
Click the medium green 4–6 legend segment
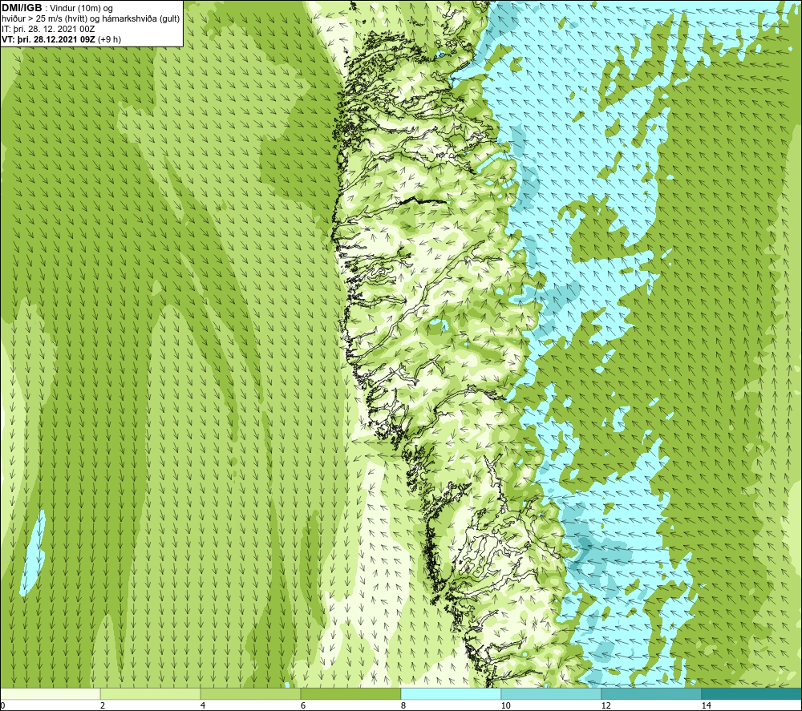250,693
